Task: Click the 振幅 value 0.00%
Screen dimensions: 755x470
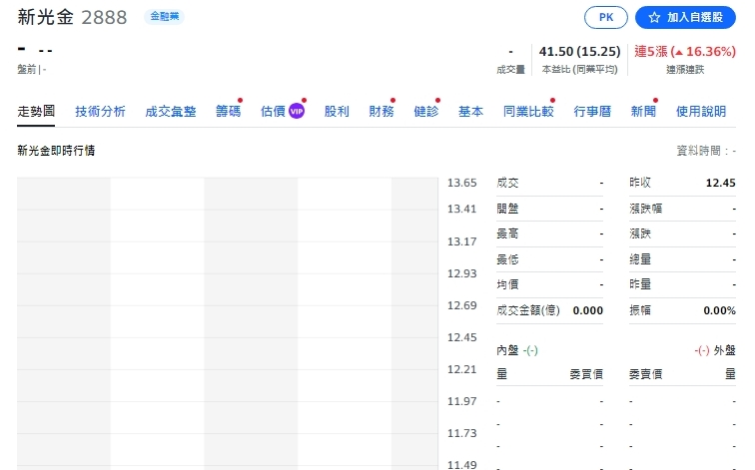Action: [x=719, y=310]
